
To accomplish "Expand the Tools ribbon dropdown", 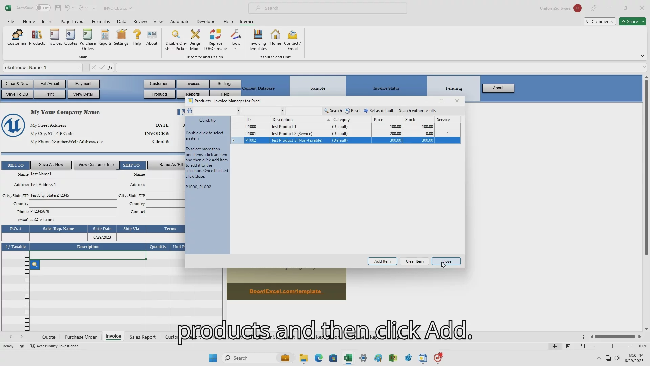I will point(235,40).
